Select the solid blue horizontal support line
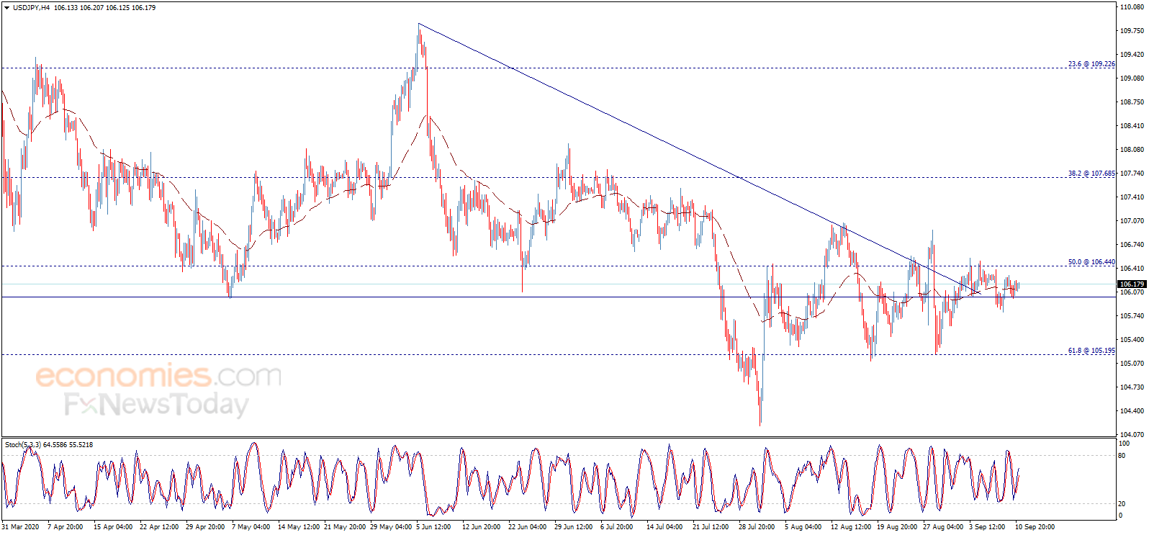The height and width of the screenshot is (535, 1149). [559, 297]
